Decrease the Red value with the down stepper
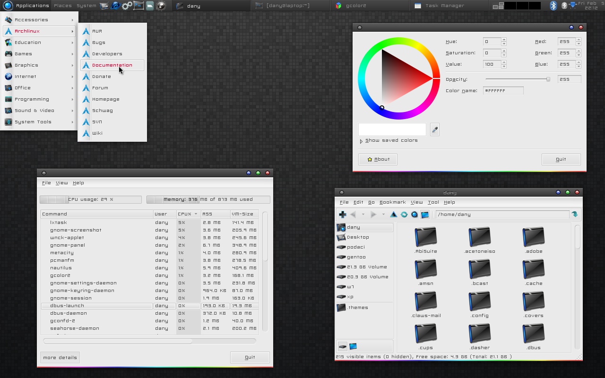 click(579, 43)
